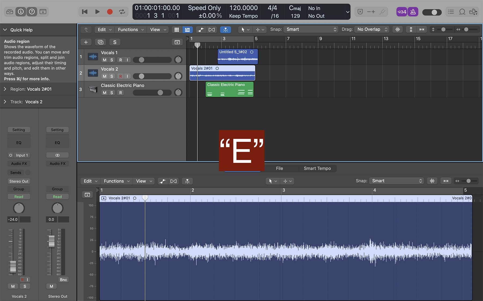This screenshot has width=483, height=301.
Task: Open the Tracks area View menu
Action: pyautogui.click(x=158, y=29)
